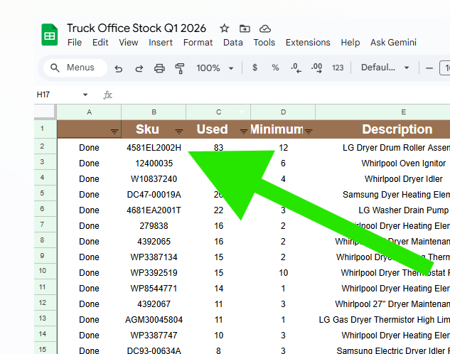Open the cloud document status icon

265,28
